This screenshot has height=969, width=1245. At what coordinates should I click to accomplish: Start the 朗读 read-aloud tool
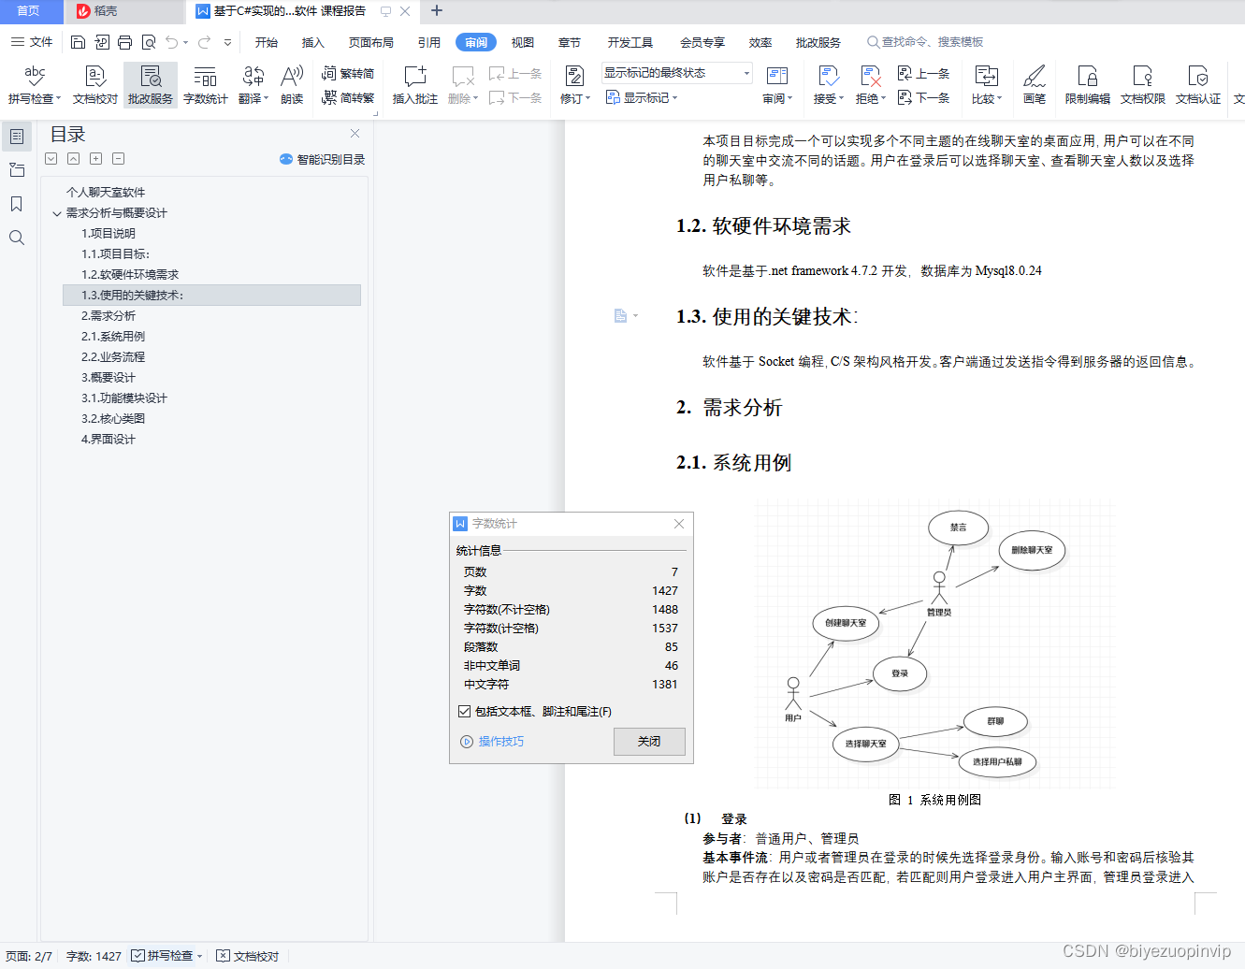[x=292, y=84]
